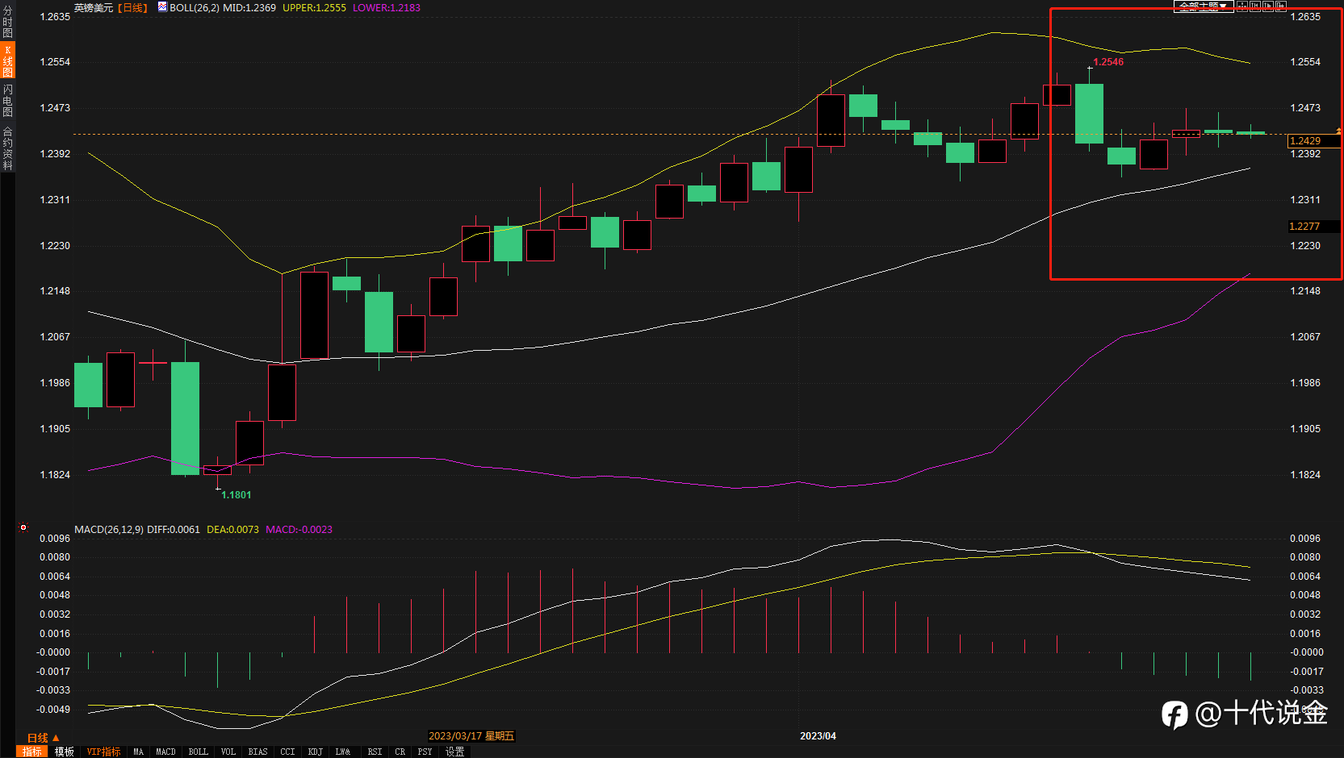The image size is (1344, 758).
Task: Click the small red marker icon beside the MACD panel
Action: pyautogui.click(x=23, y=528)
